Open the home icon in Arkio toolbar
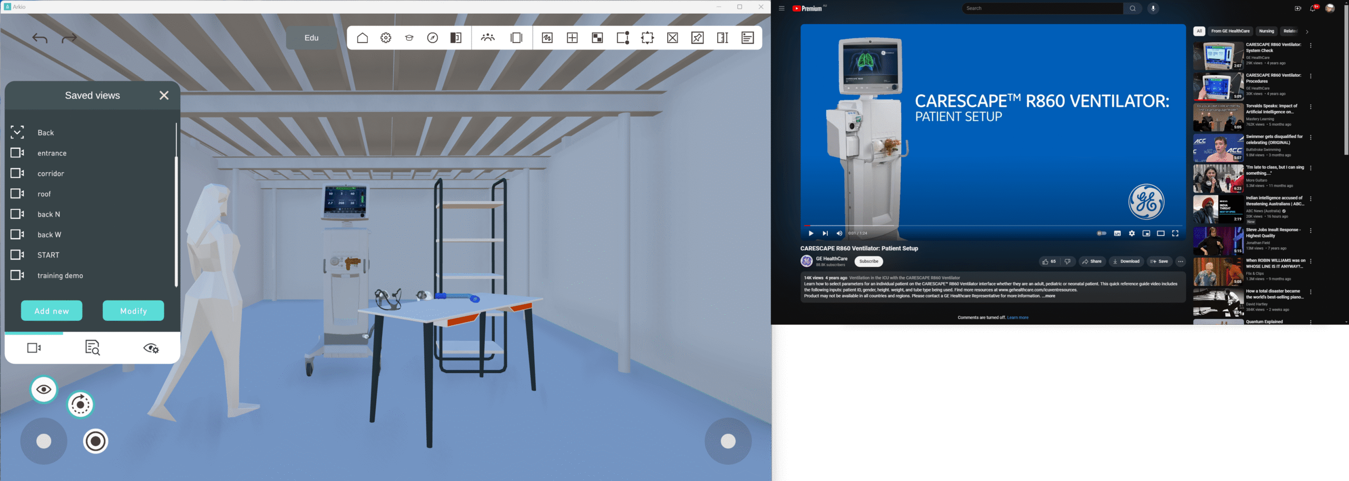 click(362, 38)
